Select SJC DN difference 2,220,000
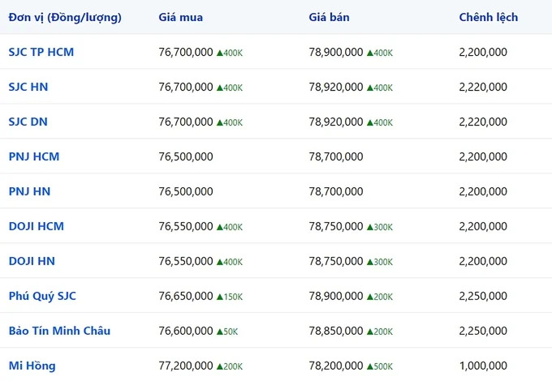This screenshot has height=381, width=552. (x=483, y=122)
